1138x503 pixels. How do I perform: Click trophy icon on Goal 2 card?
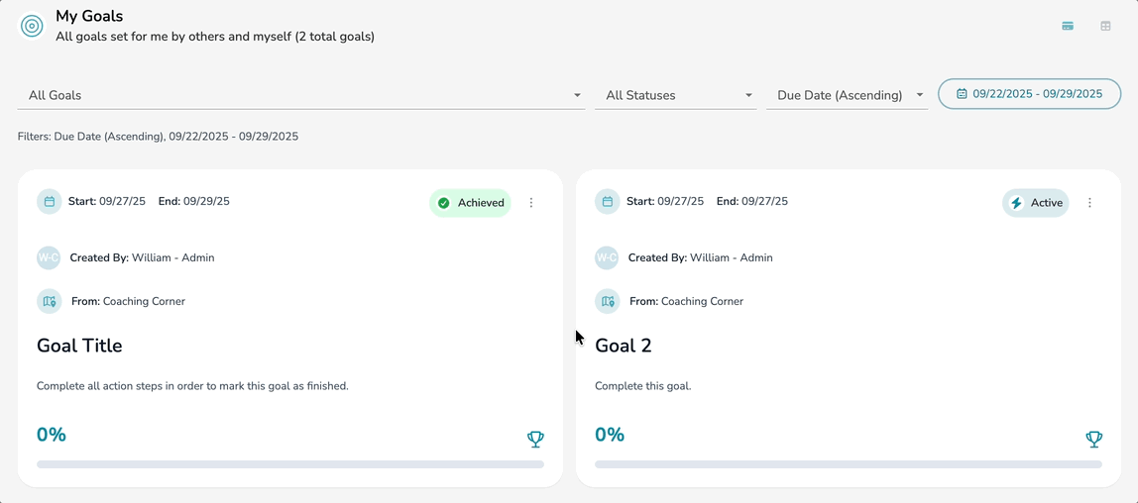tap(1093, 439)
